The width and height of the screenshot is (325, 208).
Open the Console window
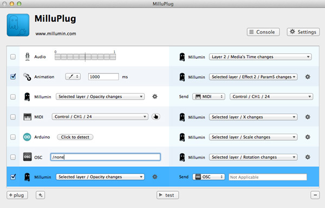(263, 32)
